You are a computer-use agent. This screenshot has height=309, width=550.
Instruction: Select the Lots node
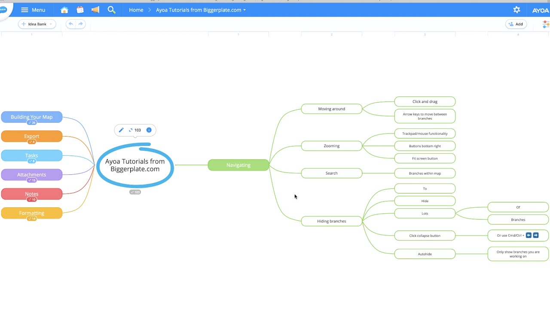(425, 213)
